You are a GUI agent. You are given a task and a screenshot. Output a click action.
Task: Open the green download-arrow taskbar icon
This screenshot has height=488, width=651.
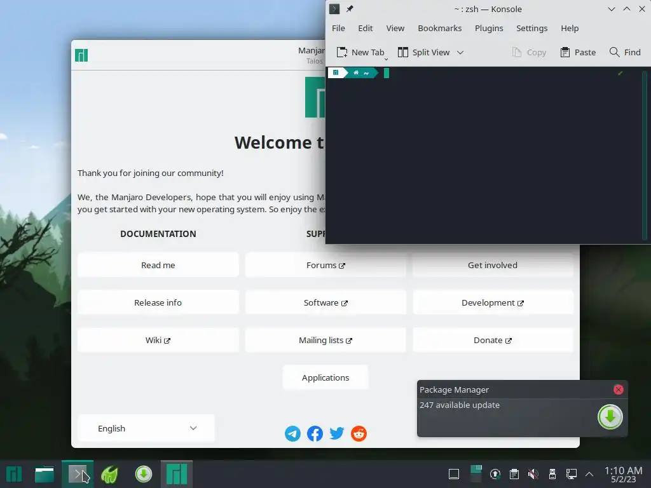coord(143,474)
